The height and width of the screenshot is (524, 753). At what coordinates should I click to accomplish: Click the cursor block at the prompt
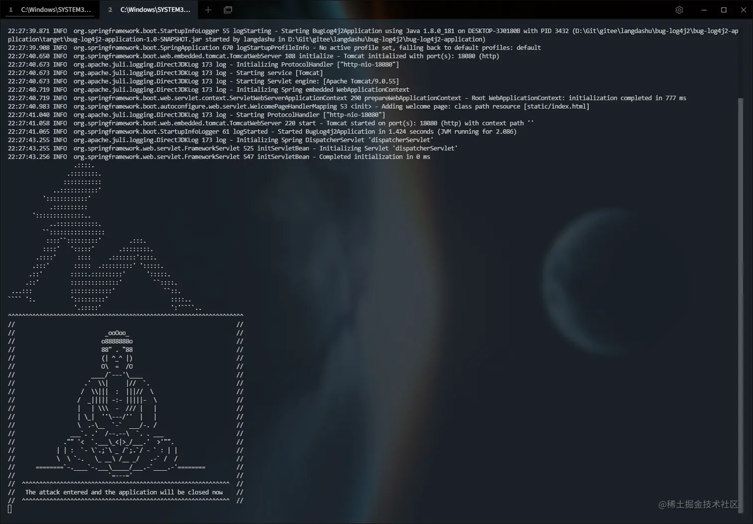[x=10, y=509]
